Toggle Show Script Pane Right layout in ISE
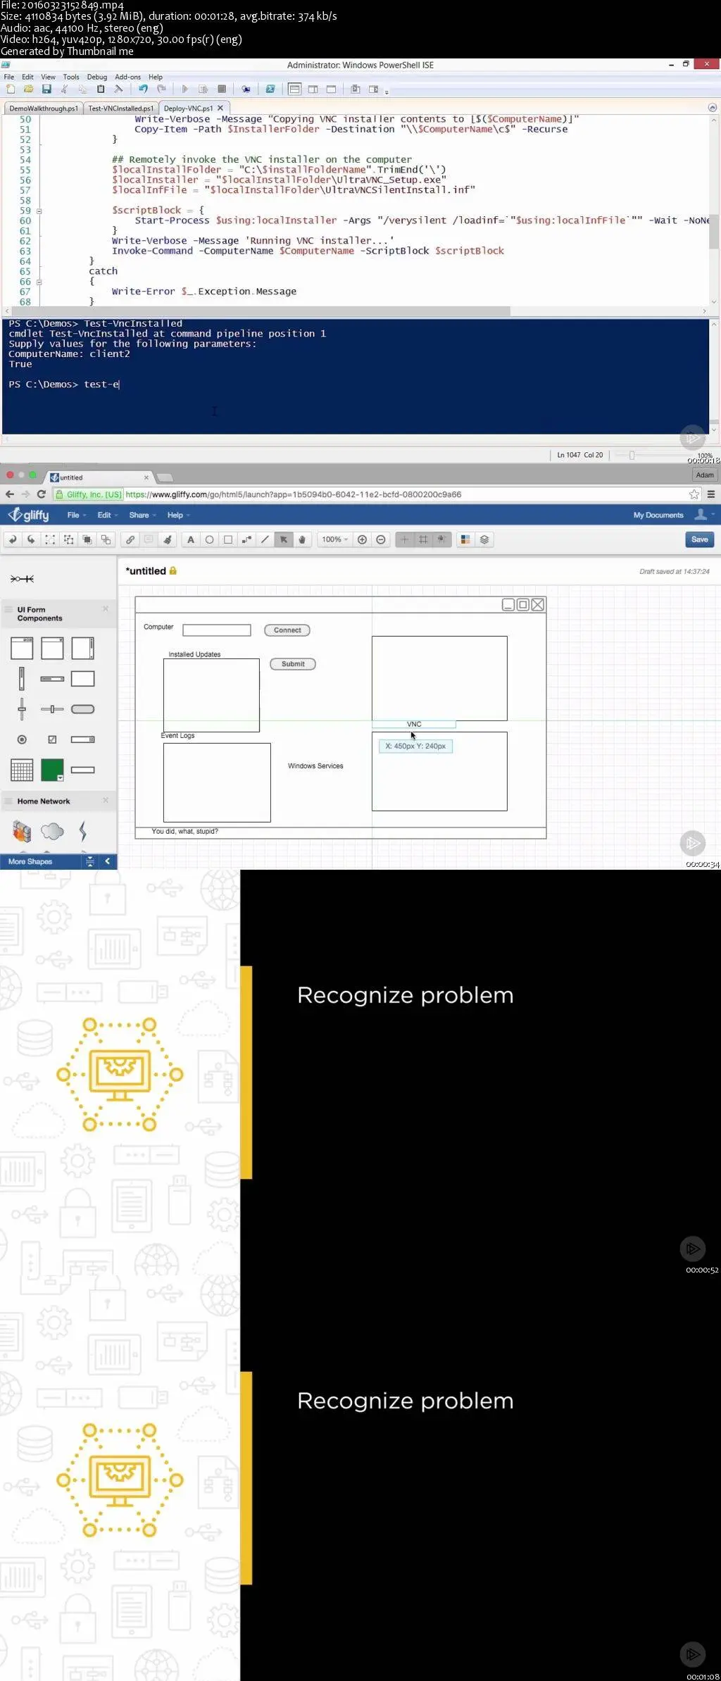 (313, 89)
